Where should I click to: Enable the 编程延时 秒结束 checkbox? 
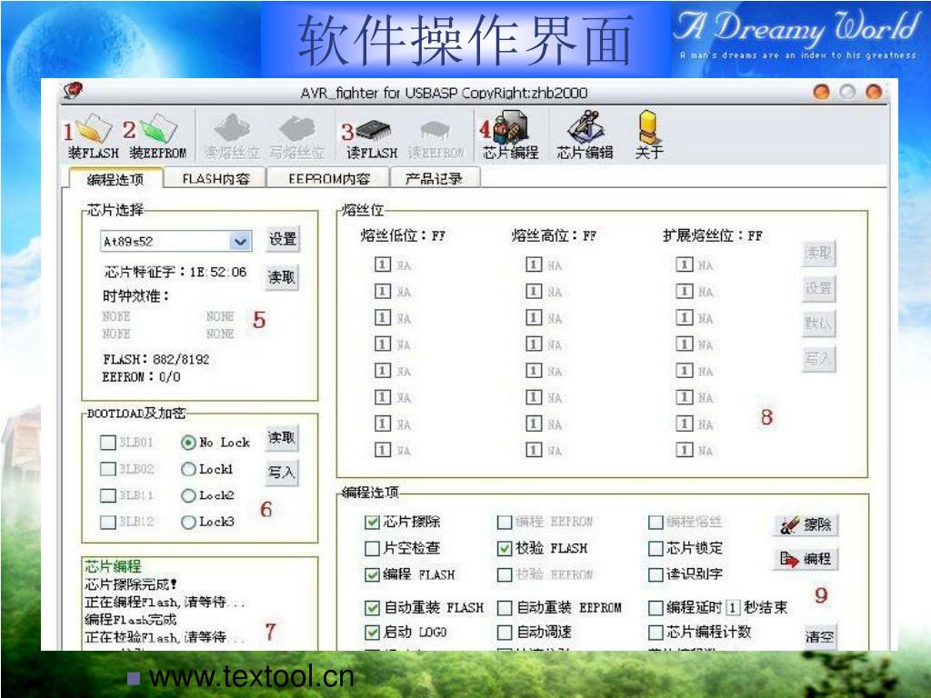pos(656,608)
